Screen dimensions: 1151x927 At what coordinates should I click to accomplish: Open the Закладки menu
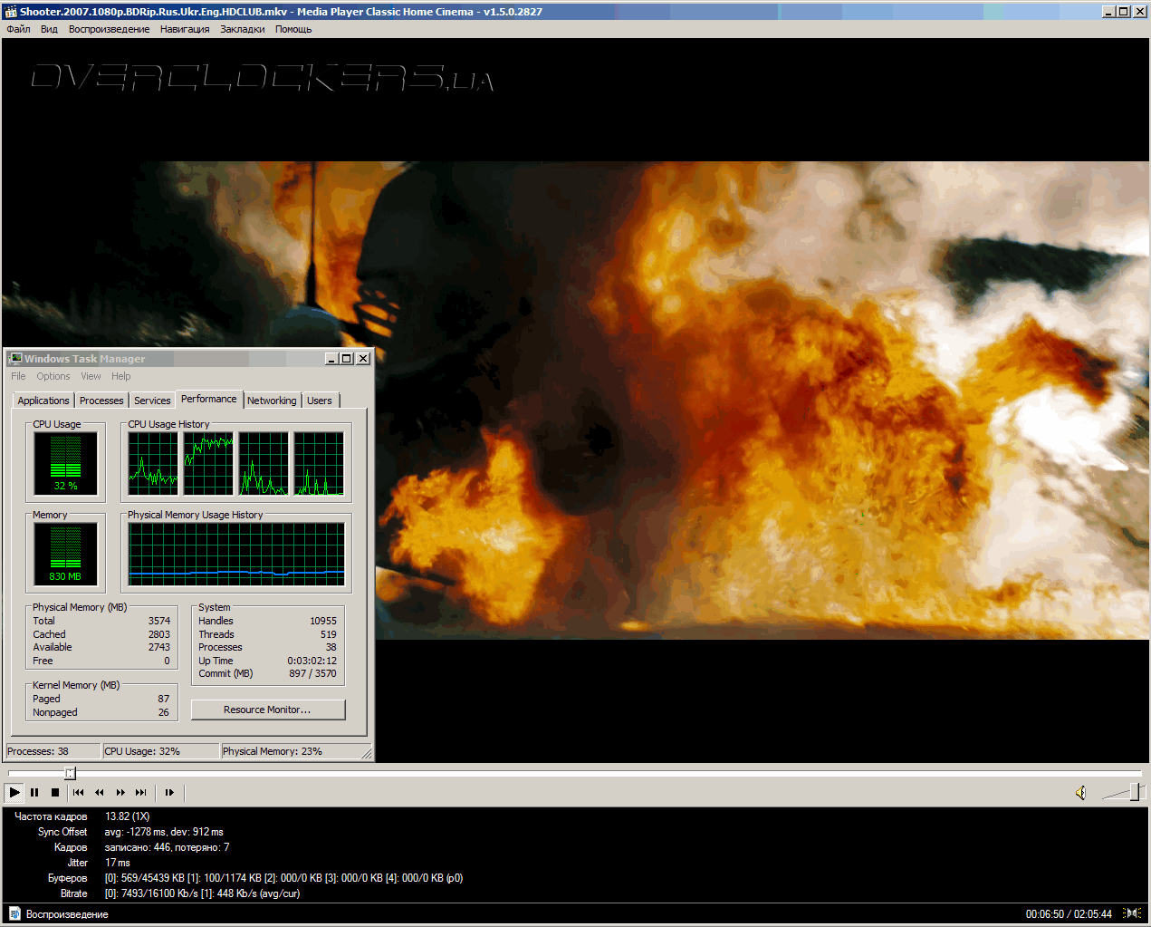point(242,29)
